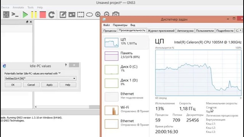Open the Вид menu in Task Manager
The height and width of the screenshot is (137, 244).
point(133,25)
